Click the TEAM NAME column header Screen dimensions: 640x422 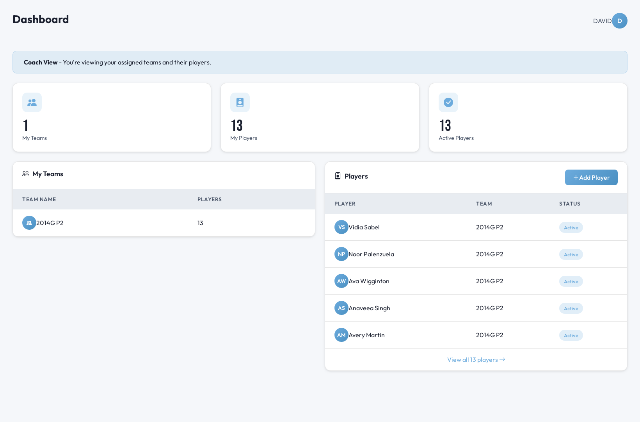point(39,199)
